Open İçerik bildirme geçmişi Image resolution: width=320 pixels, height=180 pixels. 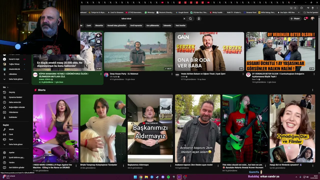pyautogui.click(x=14, y=157)
